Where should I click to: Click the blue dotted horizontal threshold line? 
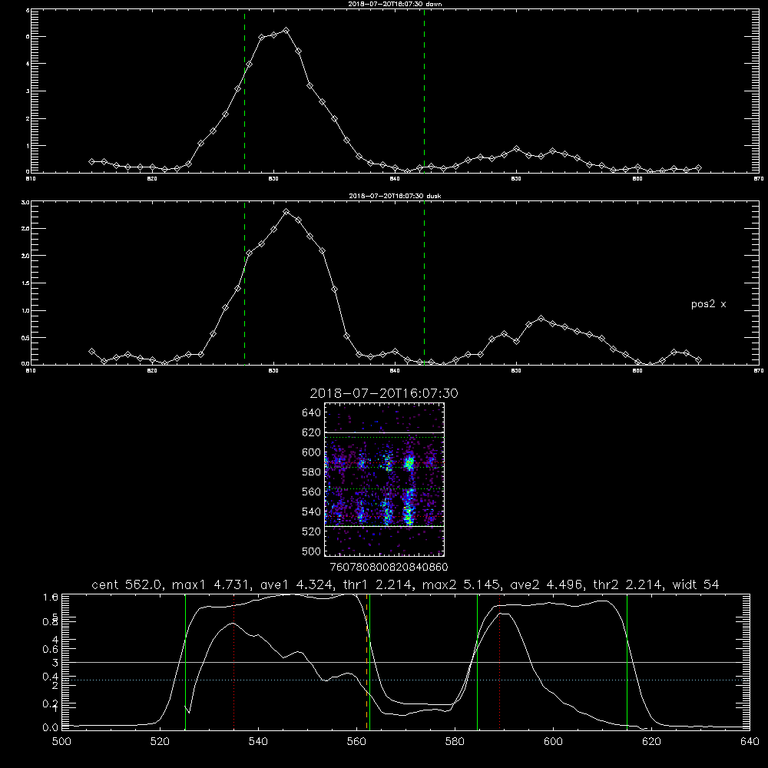(406, 680)
